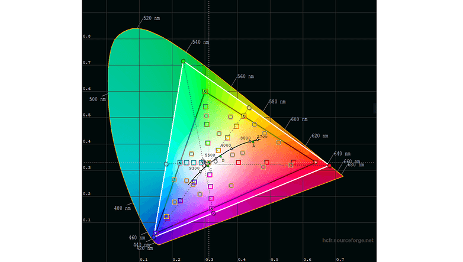Click the 600 nm wavelength label
This screenshot has height=262, width=463.
pyautogui.click(x=300, y=119)
